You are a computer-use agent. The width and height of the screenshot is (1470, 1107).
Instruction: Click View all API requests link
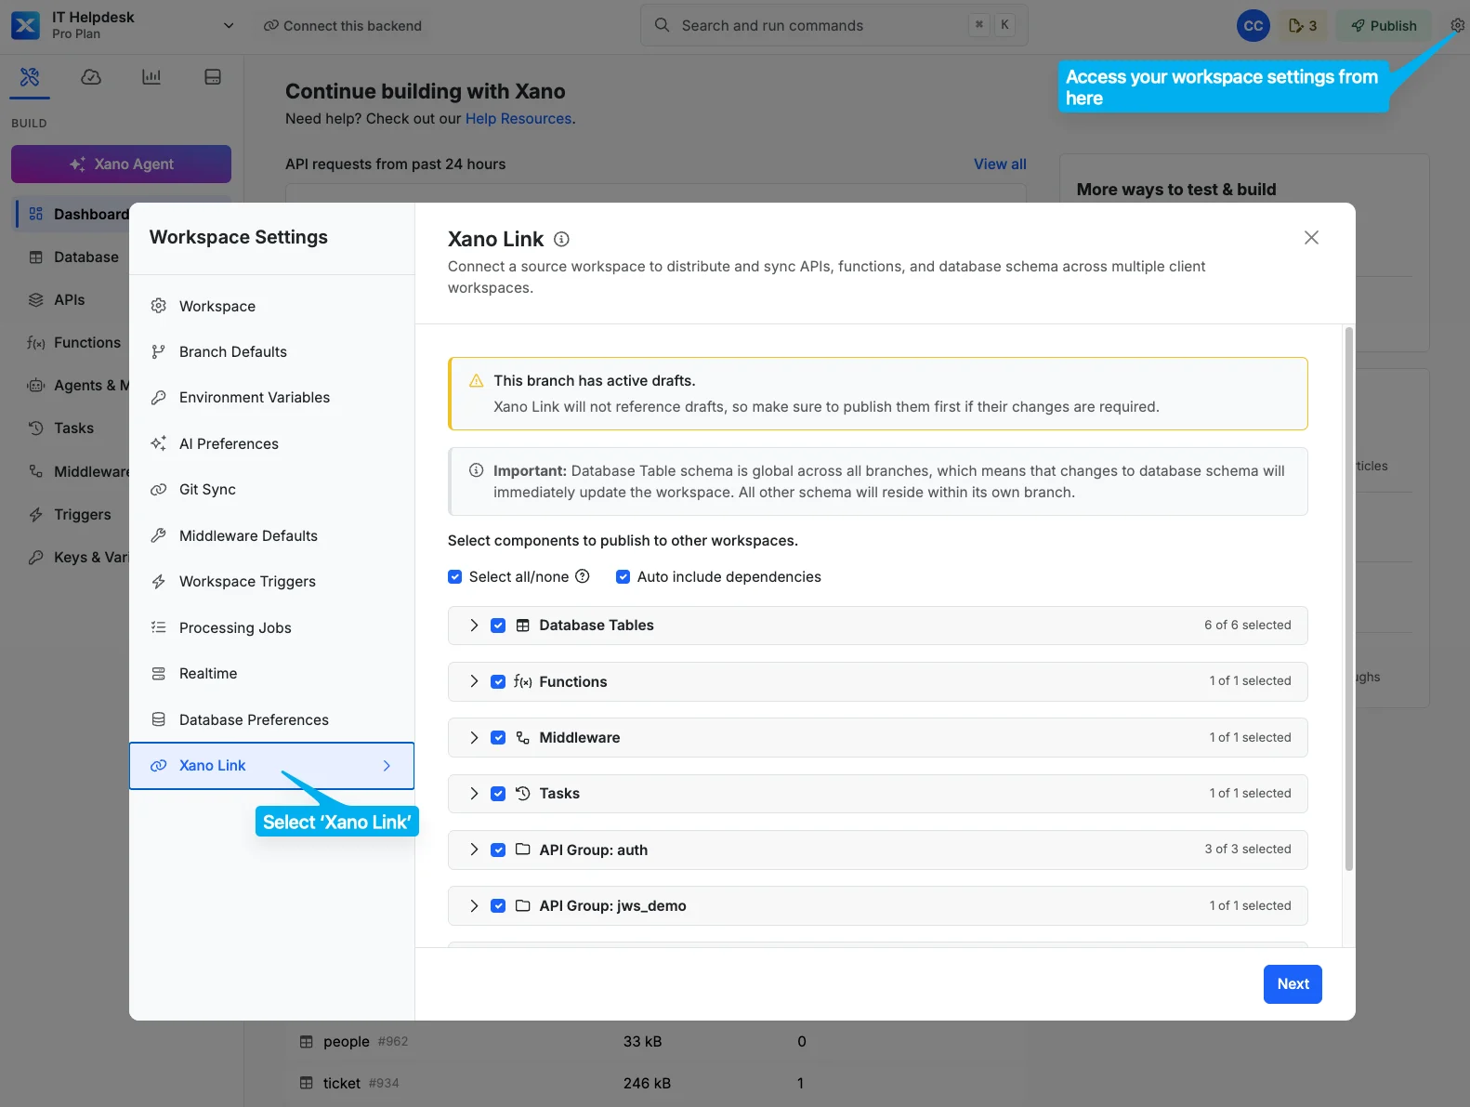coord(1000,164)
